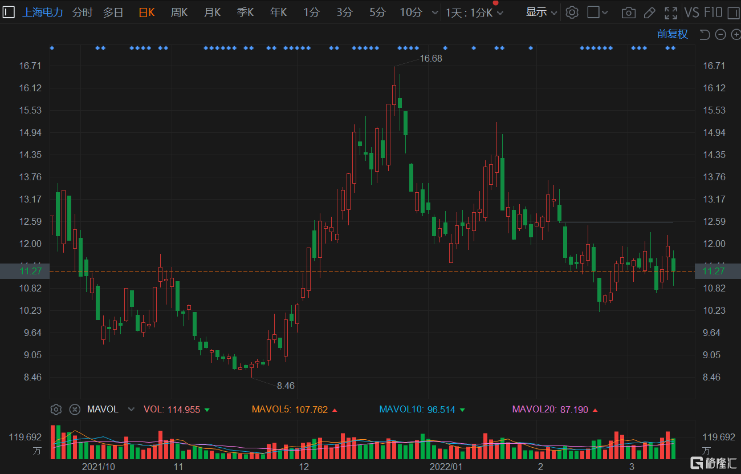Switch to the 分时 intraday tab
741x474 pixels.
[82, 13]
